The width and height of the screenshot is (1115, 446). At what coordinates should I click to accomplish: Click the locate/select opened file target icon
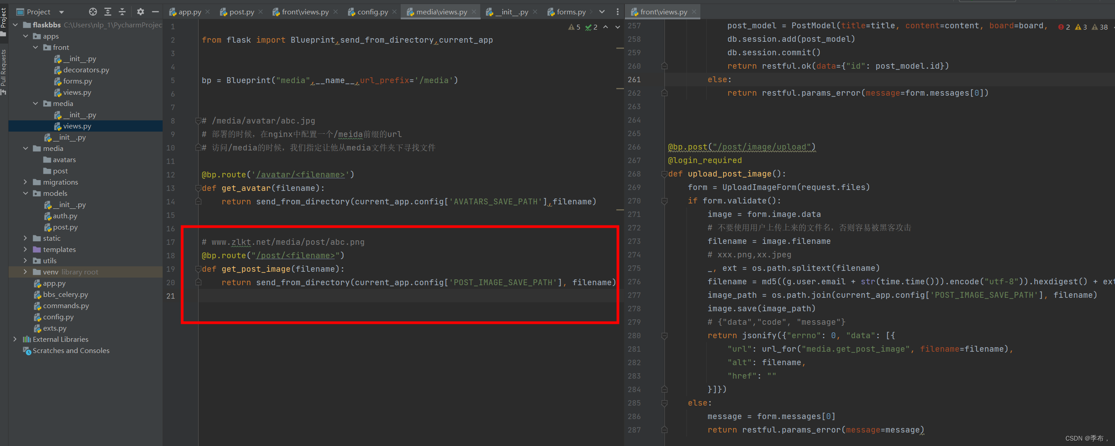coord(93,12)
